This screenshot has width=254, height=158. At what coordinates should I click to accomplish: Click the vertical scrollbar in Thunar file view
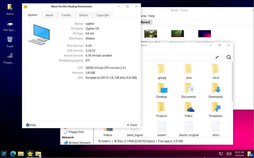[x=232, y=82]
